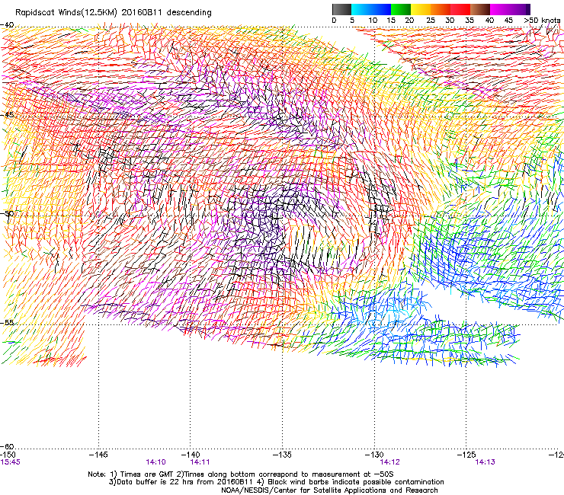Click the '0' label under the legend

[334, 21]
